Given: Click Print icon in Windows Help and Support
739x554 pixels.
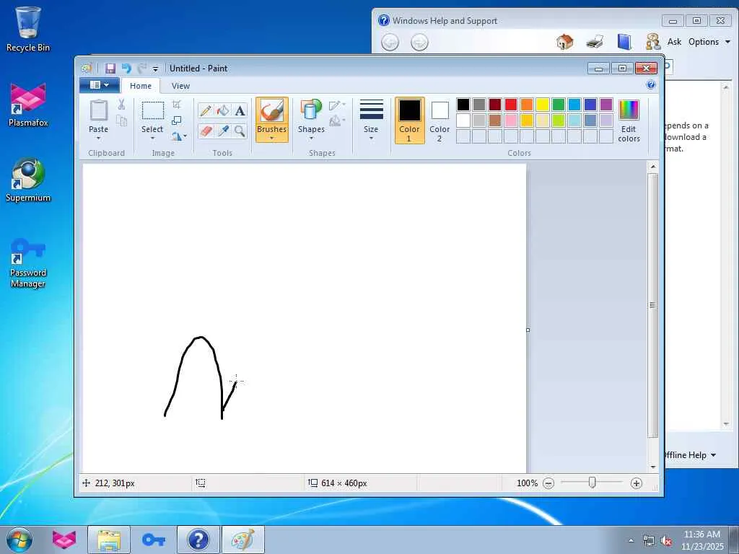Looking at the screenshot, I should pyautogui.click(x=595, y=42).
